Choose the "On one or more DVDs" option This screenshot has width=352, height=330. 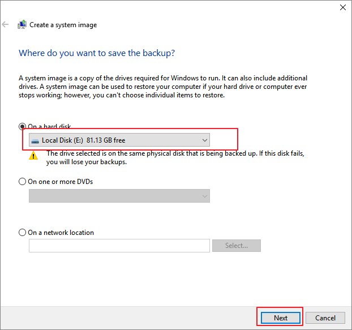click(x=23, y=182)
